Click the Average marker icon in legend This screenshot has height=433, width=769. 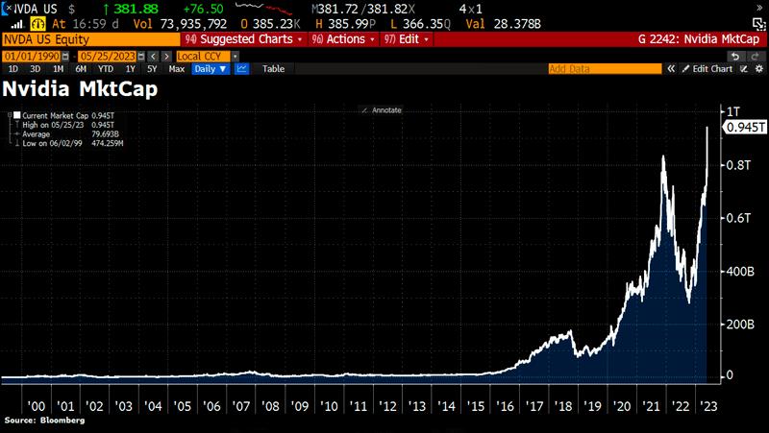coord(17,134)
